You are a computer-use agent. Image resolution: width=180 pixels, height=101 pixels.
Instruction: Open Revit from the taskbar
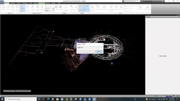pos(62,99)
